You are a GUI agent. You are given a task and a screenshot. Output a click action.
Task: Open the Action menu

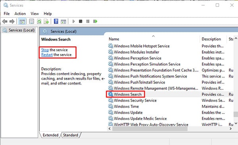point(20,14)
